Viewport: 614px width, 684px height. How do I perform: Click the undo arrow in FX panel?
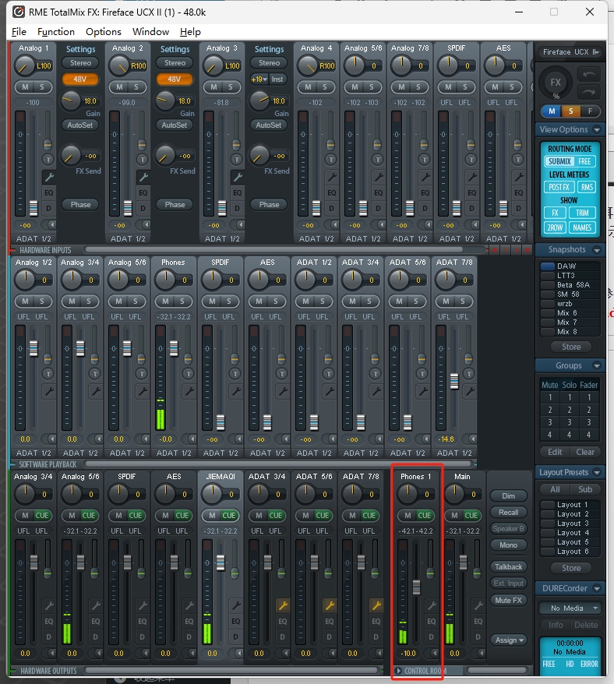point(589,75)
